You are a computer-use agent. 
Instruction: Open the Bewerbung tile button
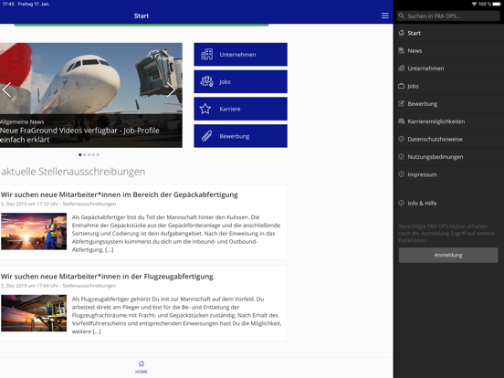point(240,136)
